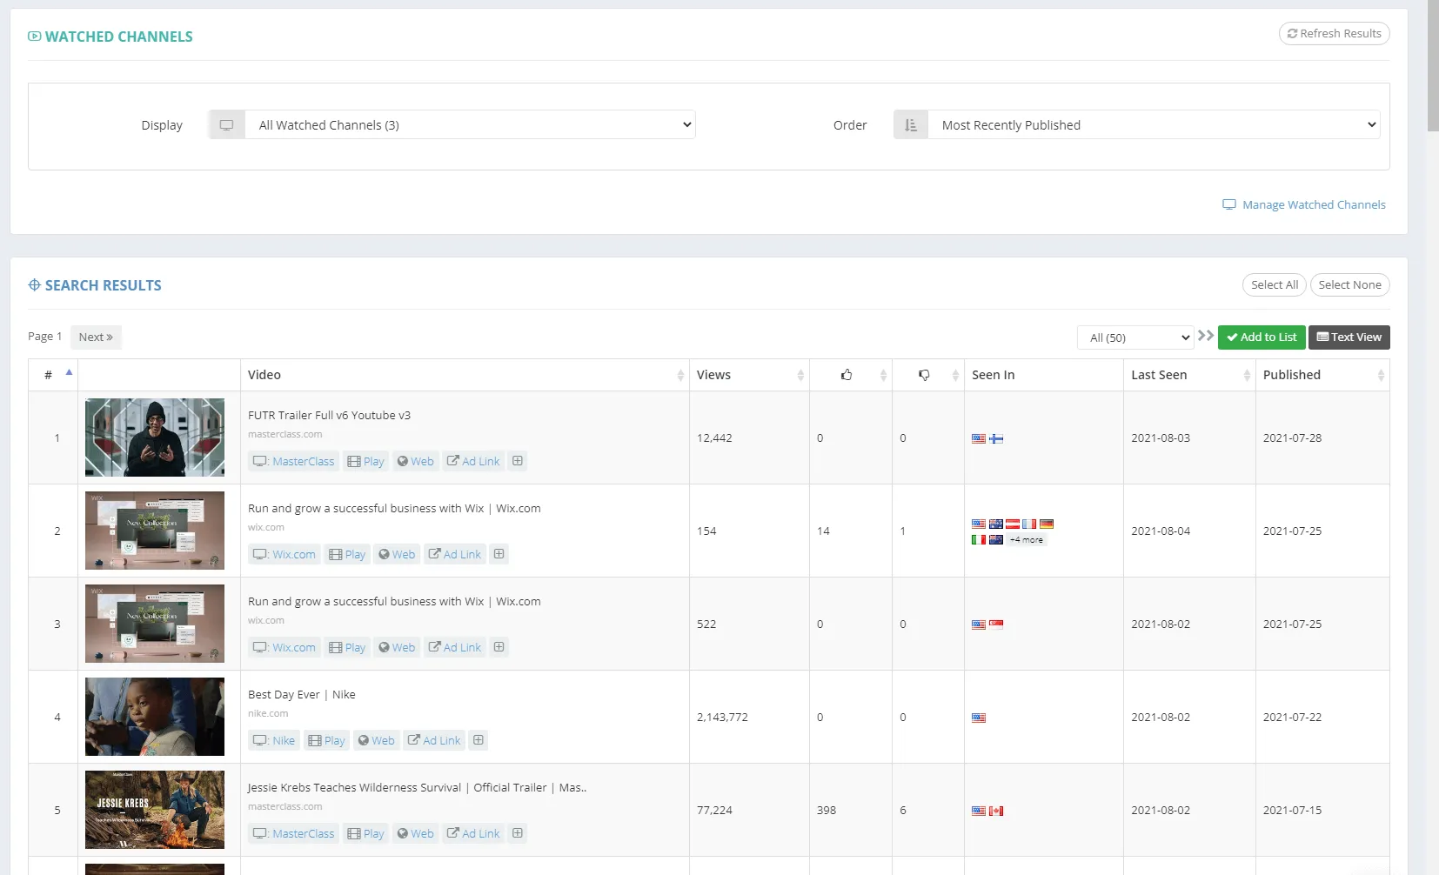The height and width of the screenshot is (875, 1439).
Task: Click Play button for Best Day Ever video
Action: [x=327, y=740]
